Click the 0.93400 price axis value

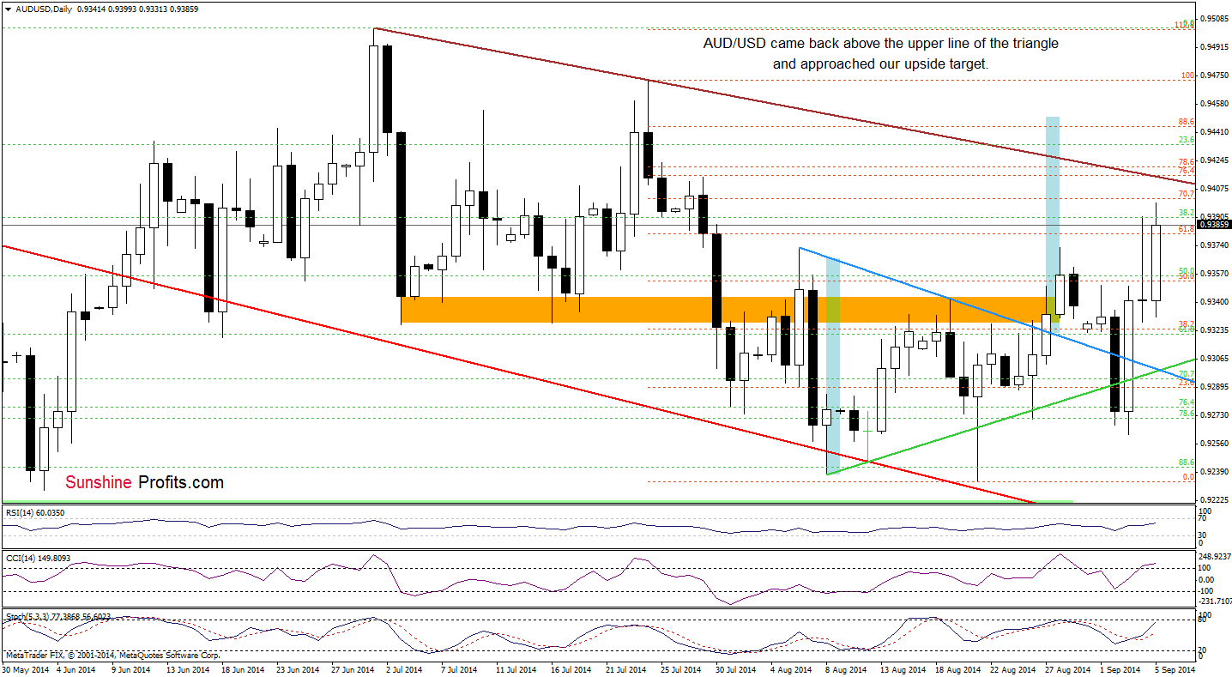(x=1213, y=302)
